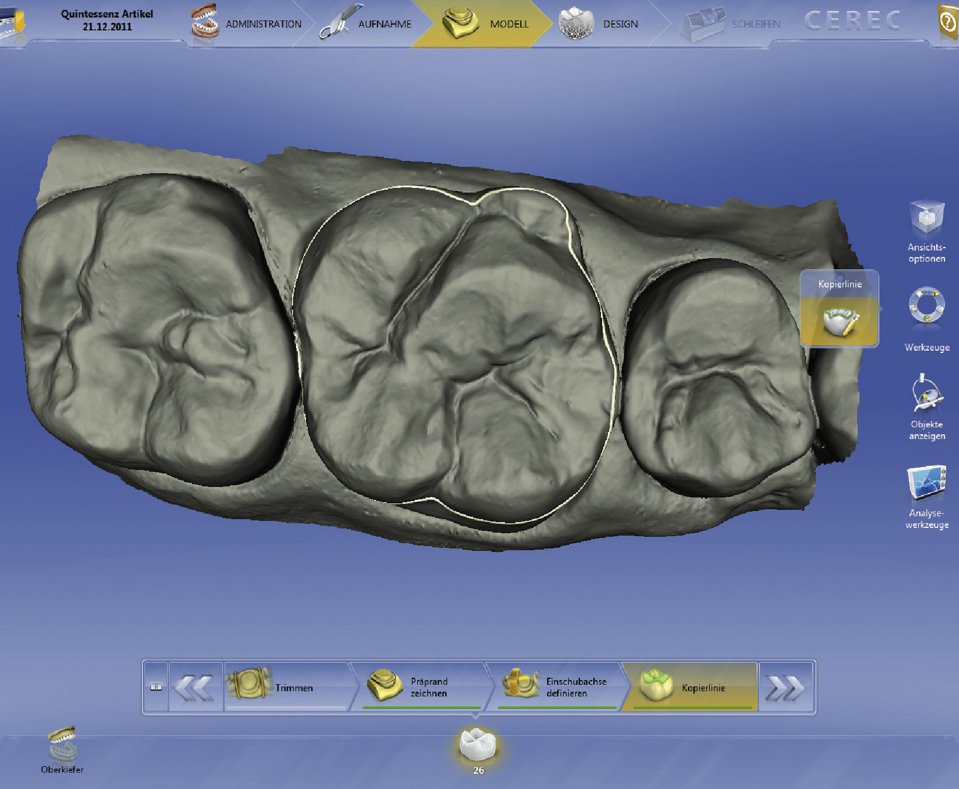Viewport: 959px width, 789px height.
Task: Select the MODELL phase tab
Action: pos(486,24)
